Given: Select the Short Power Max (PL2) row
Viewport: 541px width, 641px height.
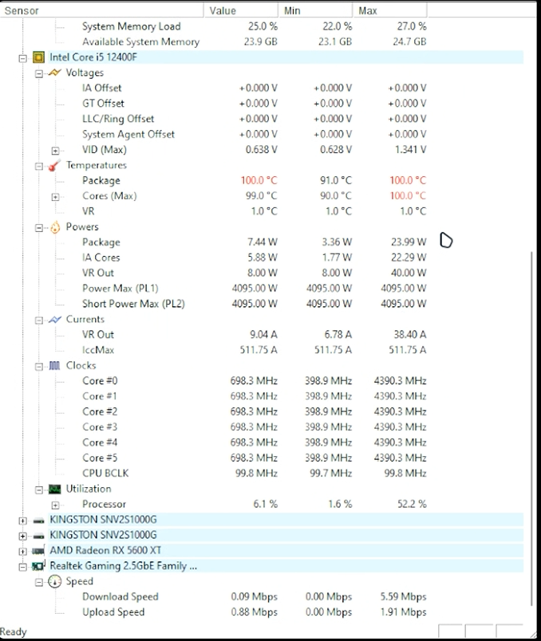Looking at the screenshot, I should click(x=254, y=304).
